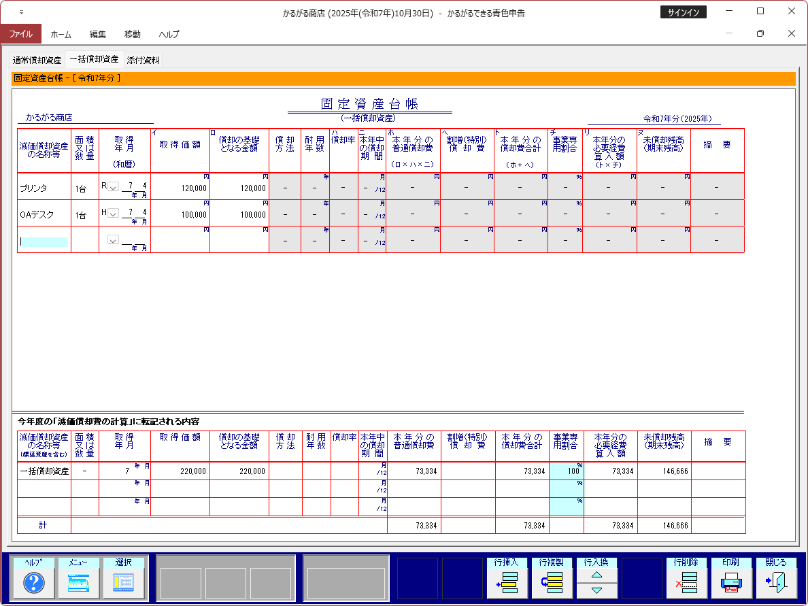
Task: Open the 編集 menu
Action: pyautogui.click(x=98, y=34)
